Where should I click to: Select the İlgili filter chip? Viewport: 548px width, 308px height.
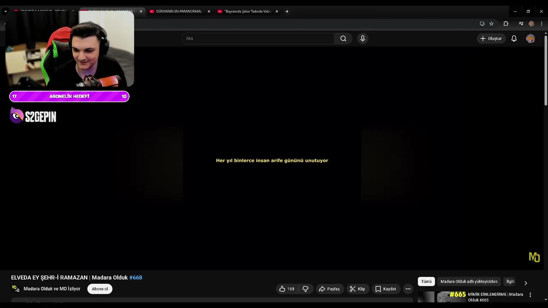(x=510, y=281)
